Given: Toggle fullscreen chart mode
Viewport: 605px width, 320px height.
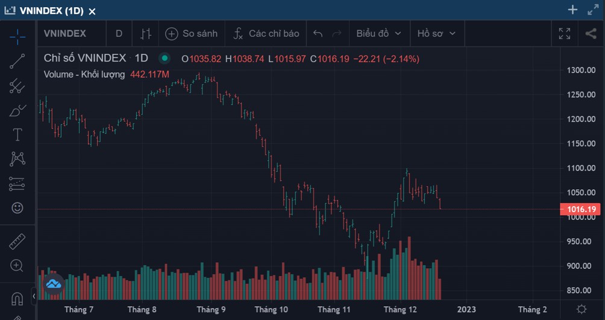Looking at the screenshot, I should pos(565,34).
